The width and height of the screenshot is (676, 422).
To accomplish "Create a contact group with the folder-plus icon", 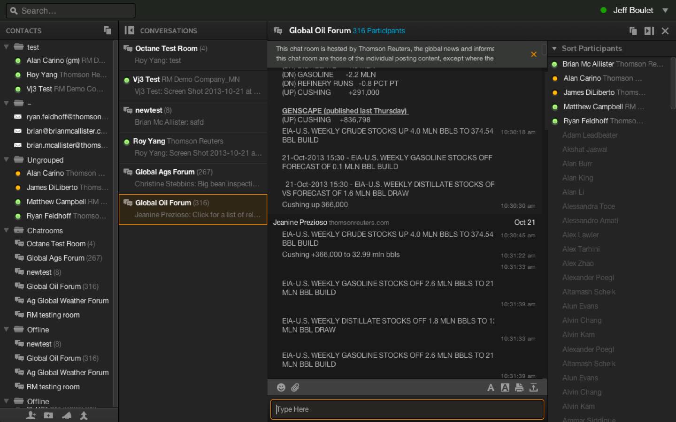I will pyautogui.click(x=48, y=415).
